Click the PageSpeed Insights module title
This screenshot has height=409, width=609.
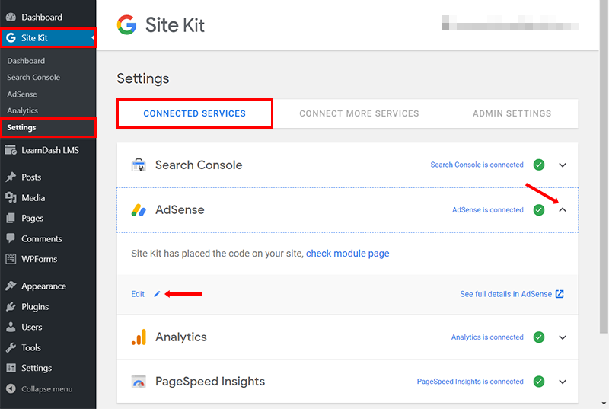pyautogui.click(x=210, y=382)
